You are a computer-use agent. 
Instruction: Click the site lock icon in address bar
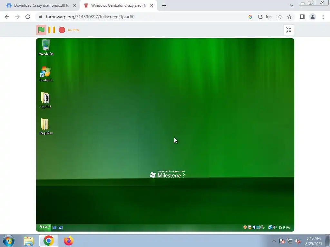(41, 17)
